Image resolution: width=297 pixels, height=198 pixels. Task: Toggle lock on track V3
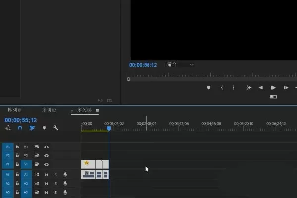17,147
